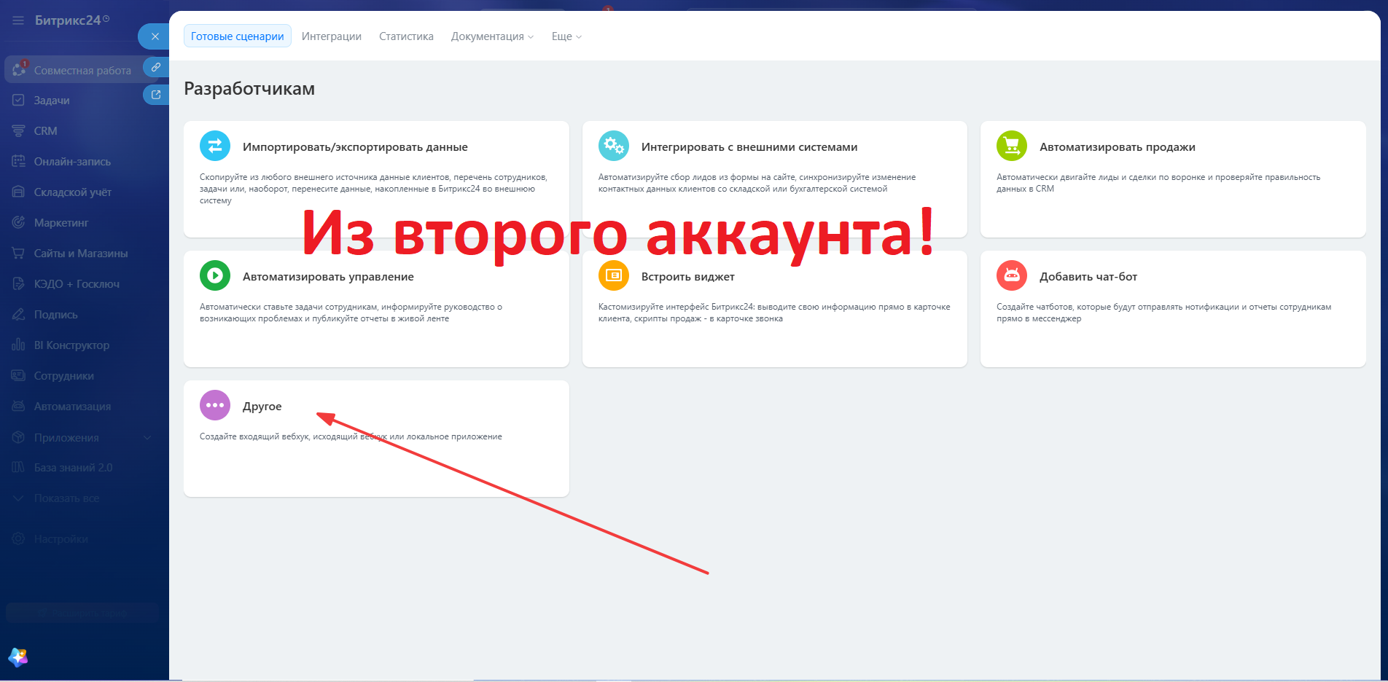Viewport: 1388px width, 682px height.
Task: Select the Готовые сценарии tab
Action: click(x=238, y=36)
